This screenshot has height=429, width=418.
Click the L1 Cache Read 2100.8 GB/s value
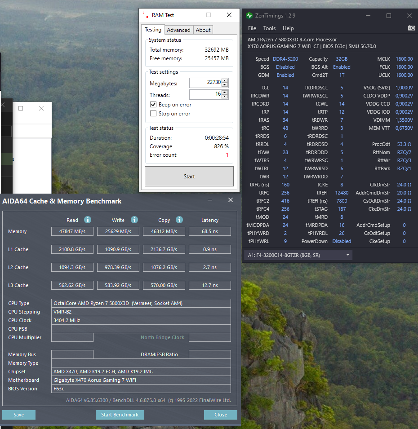pos(72,249)
